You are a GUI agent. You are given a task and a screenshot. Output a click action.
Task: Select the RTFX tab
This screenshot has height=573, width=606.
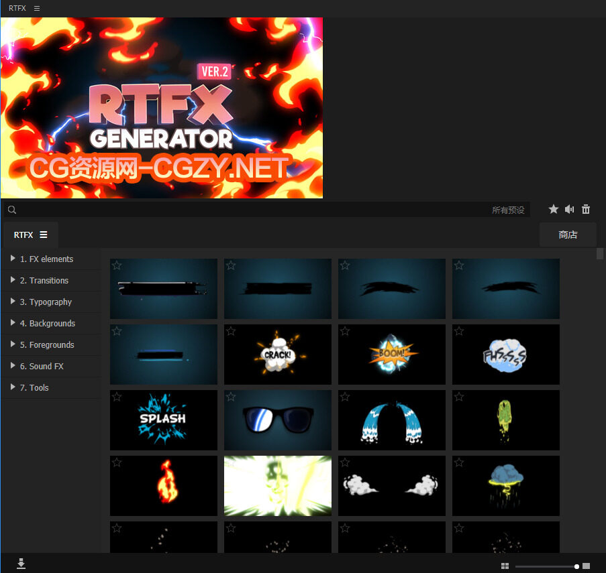pos(23,235)
